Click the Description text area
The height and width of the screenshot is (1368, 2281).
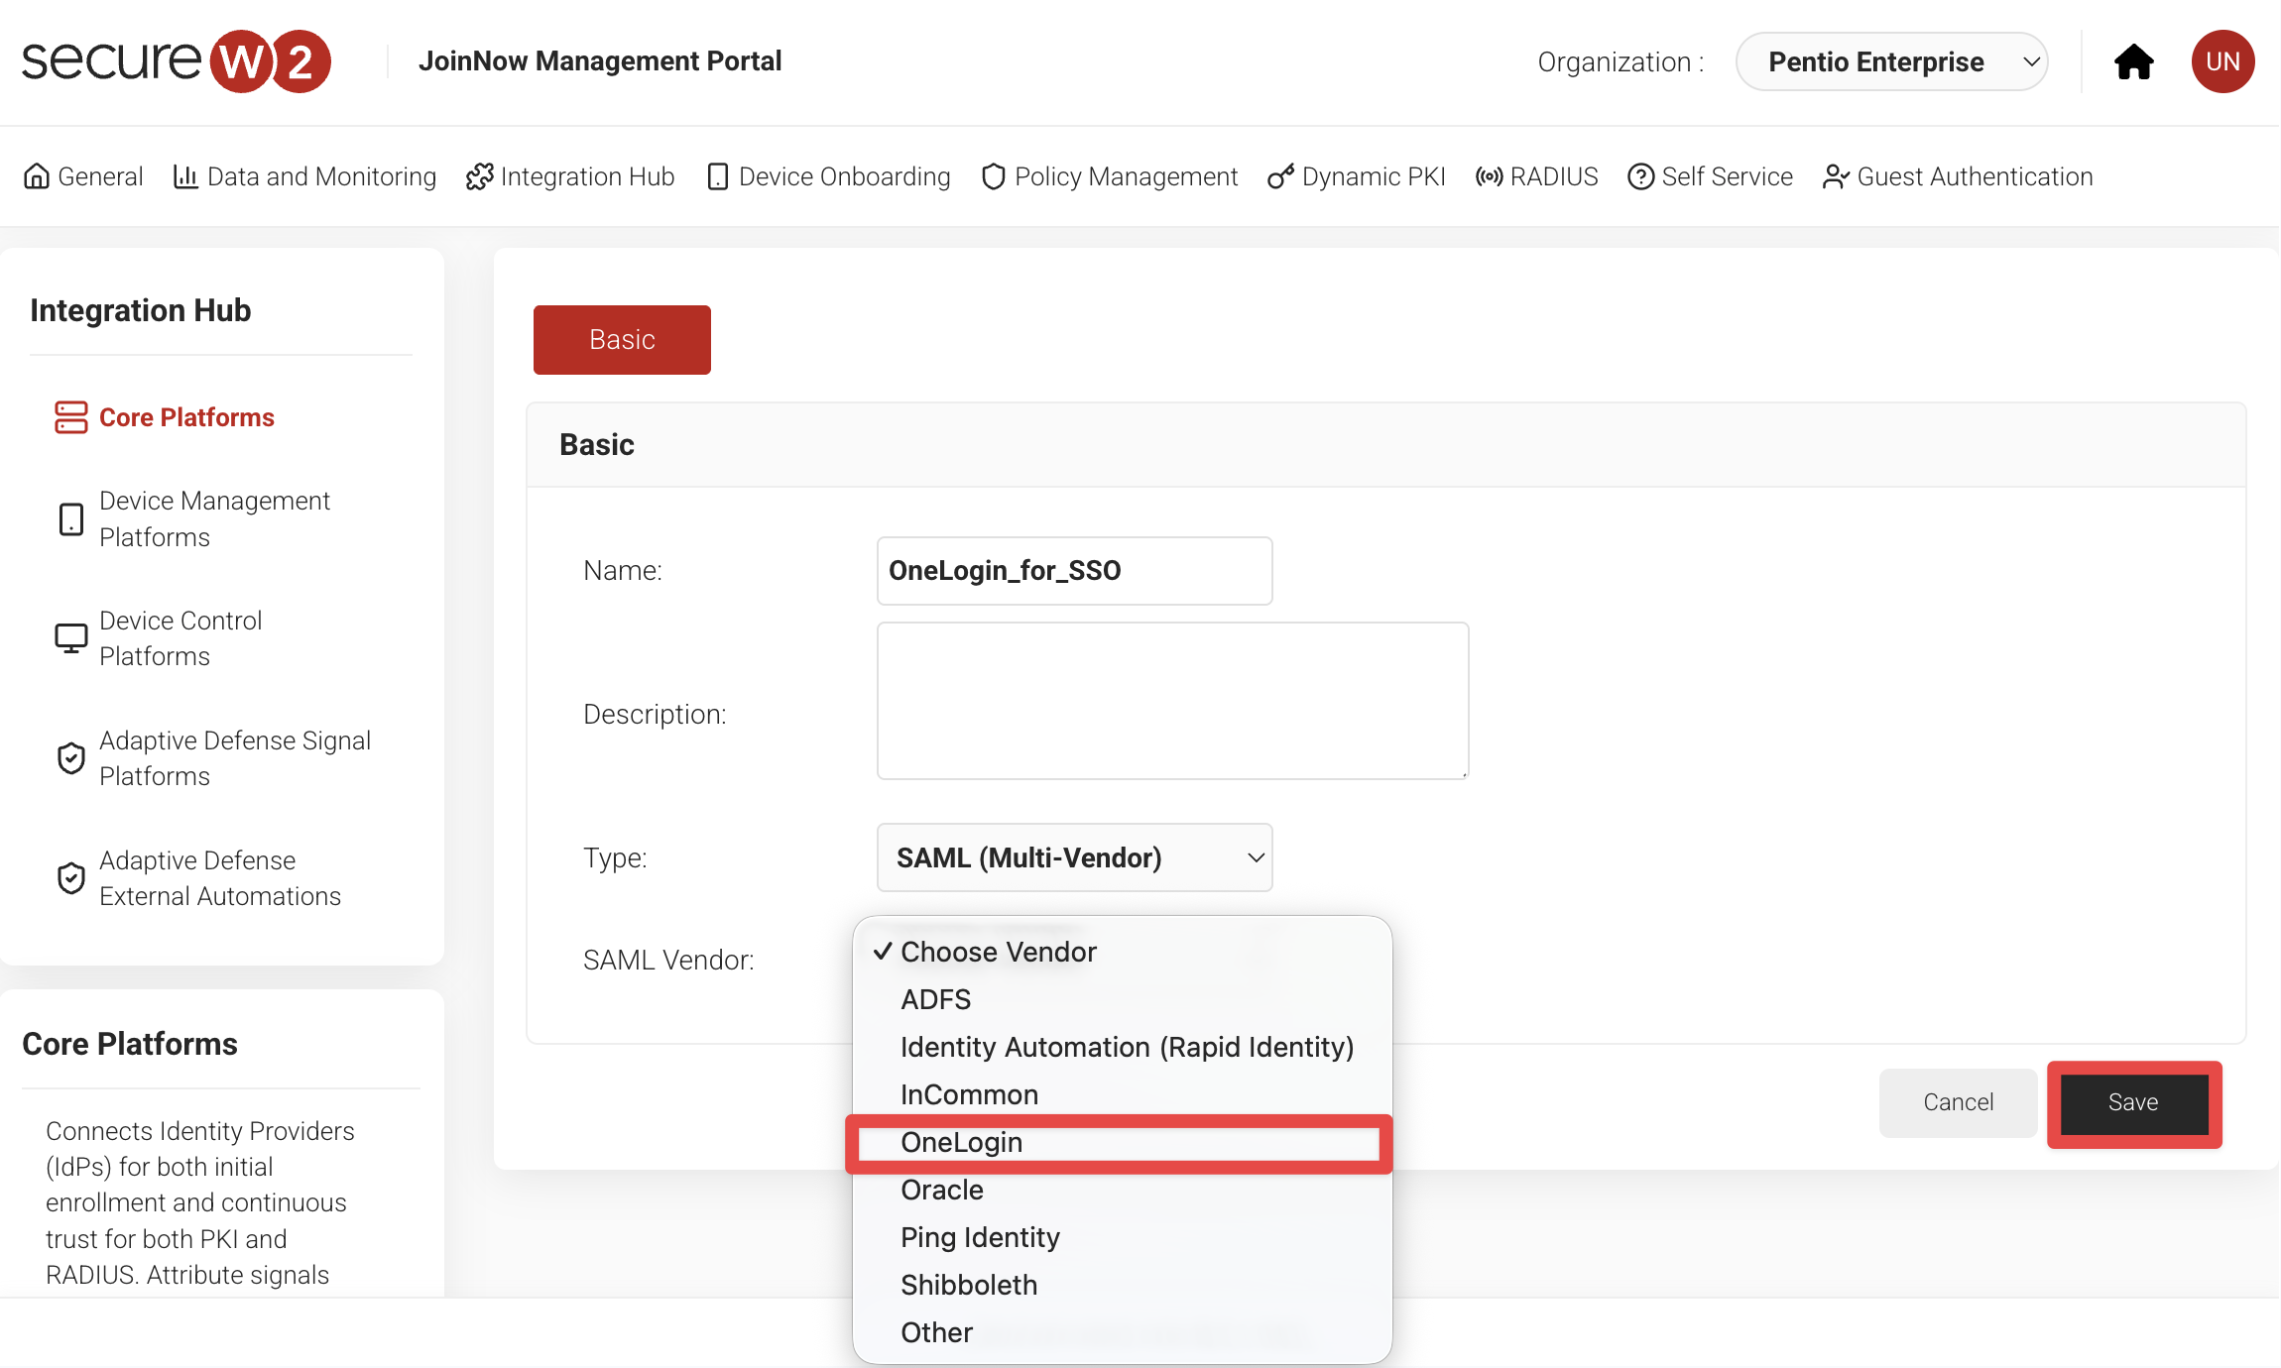click(1172, 701)
